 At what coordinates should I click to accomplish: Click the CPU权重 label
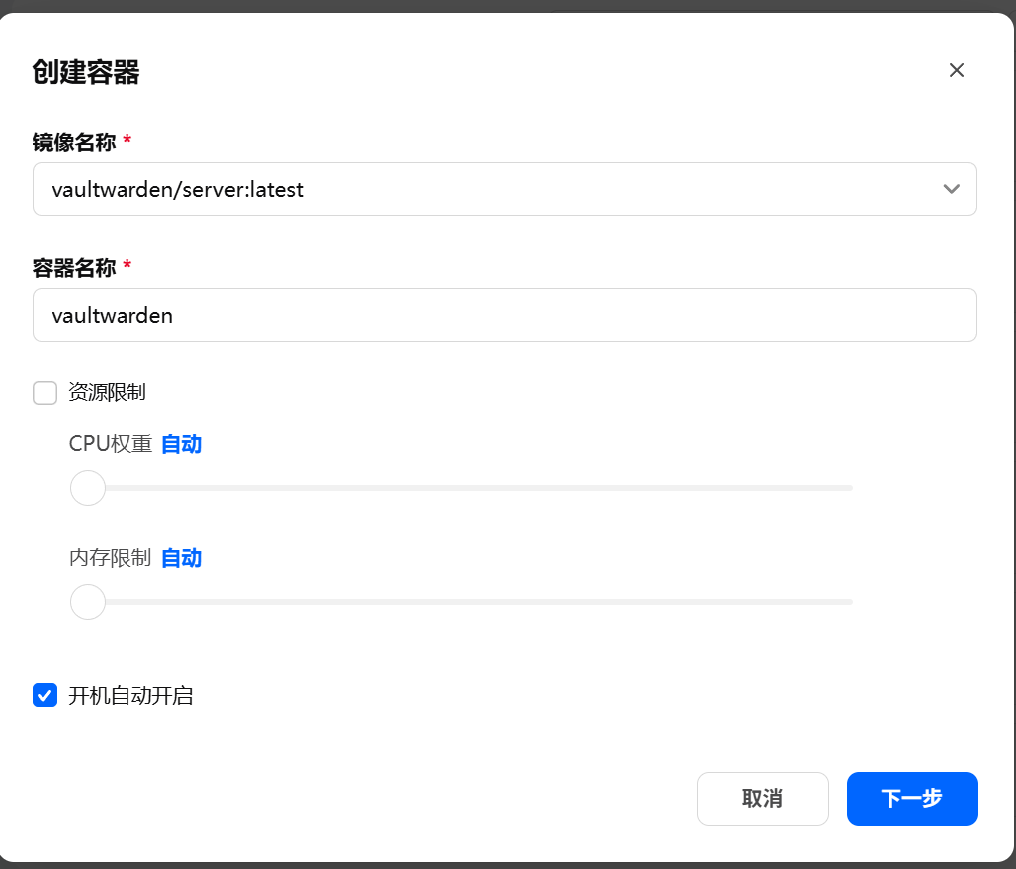point(111,444)
